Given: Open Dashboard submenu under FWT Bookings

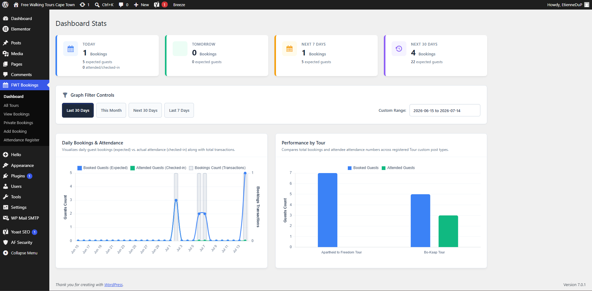Looking at the screenshot, I should 14,96.
